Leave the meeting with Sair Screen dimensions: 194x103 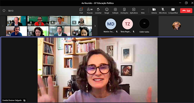pyautogui.click(x=186, y=11)
